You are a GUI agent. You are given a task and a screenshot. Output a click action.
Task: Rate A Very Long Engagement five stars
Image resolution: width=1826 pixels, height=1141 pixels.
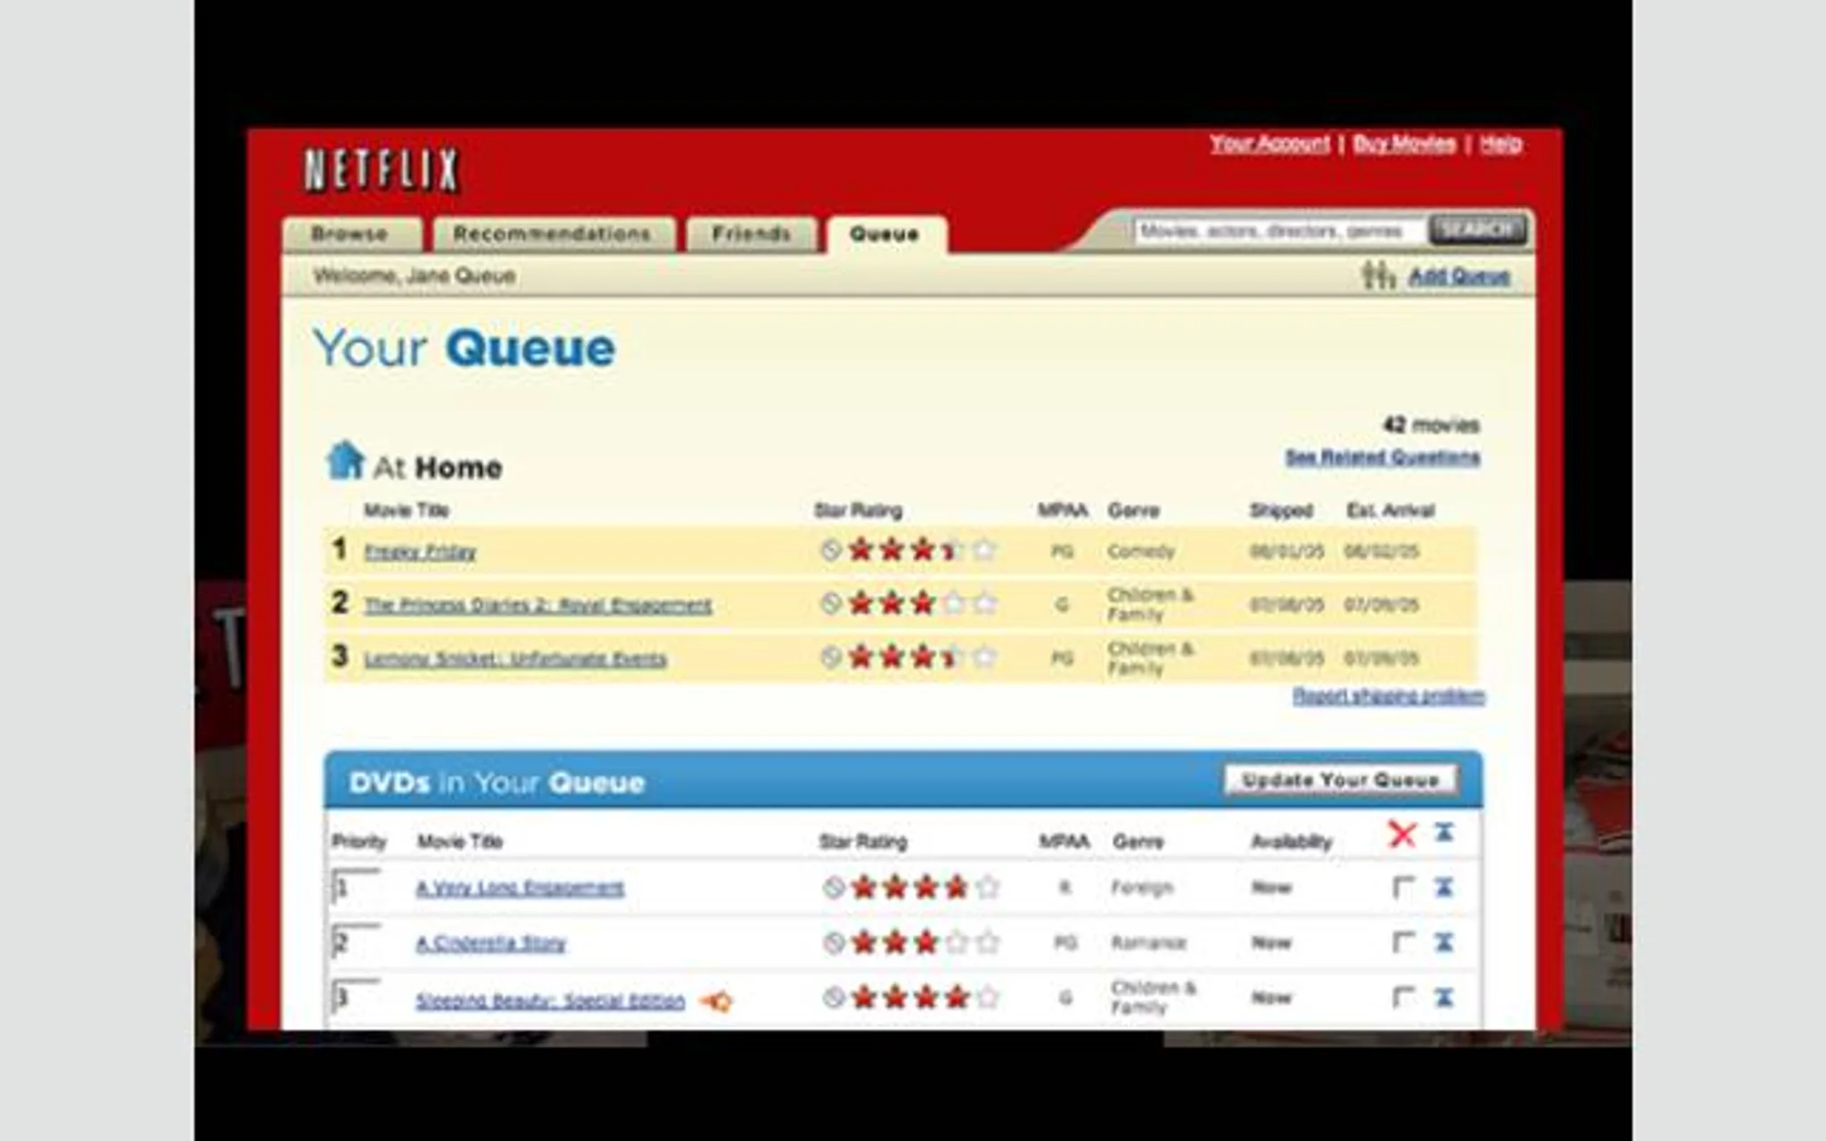point(987,887)
